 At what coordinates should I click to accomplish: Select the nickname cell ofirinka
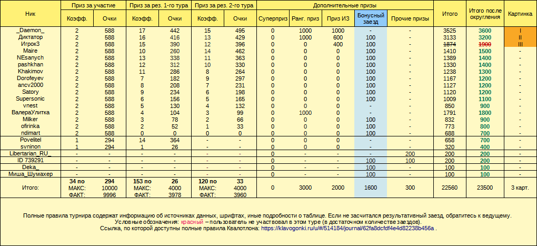click(x=30, y=126)
